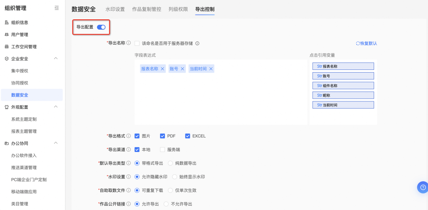Screen dimensions: 428x210
Task: Open the blue floating help button
Action: [x=422, y=187]
